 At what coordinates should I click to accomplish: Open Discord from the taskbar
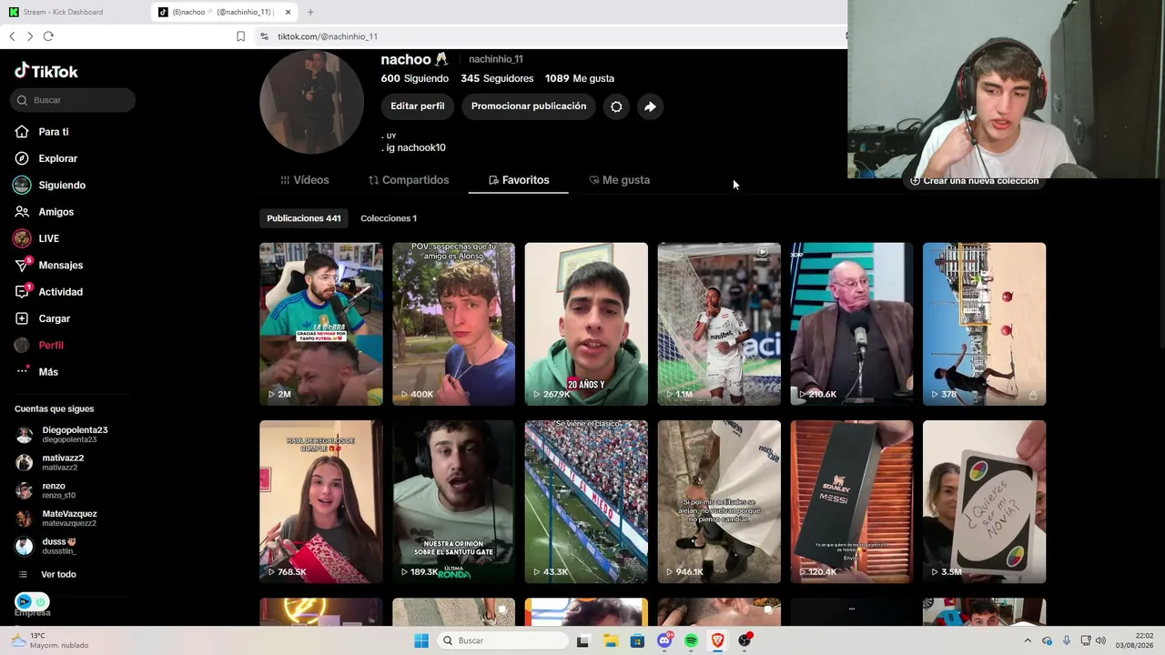pos(664,640)
